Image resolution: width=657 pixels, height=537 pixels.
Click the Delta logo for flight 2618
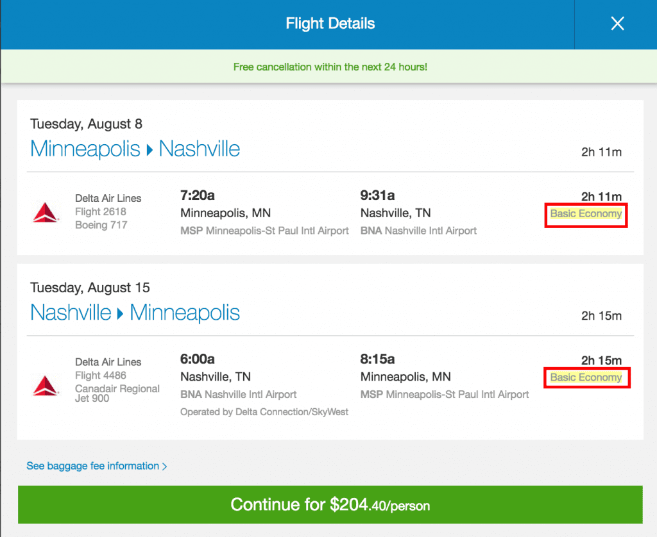pos(46,213)
